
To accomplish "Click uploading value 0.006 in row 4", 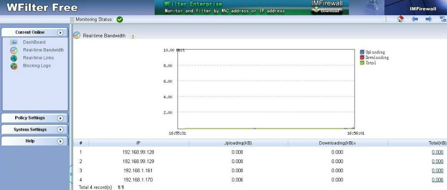I will (237, 180).
